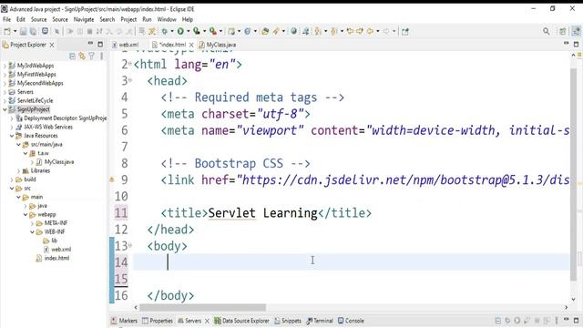Switch to the web.xml editor tab
This screenshot has width=583, height=328.
click(x=126, y=45)
